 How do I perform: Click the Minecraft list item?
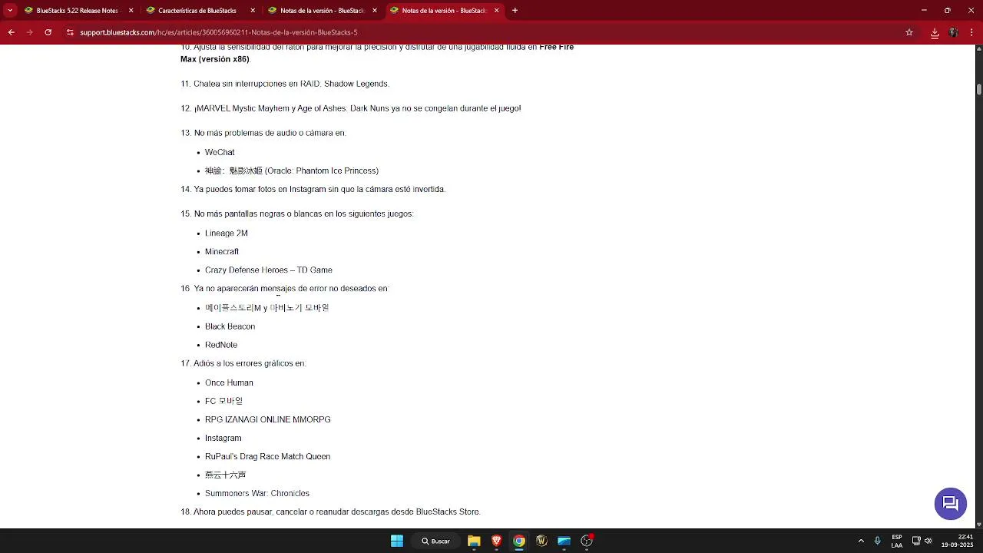pos(222,251)
